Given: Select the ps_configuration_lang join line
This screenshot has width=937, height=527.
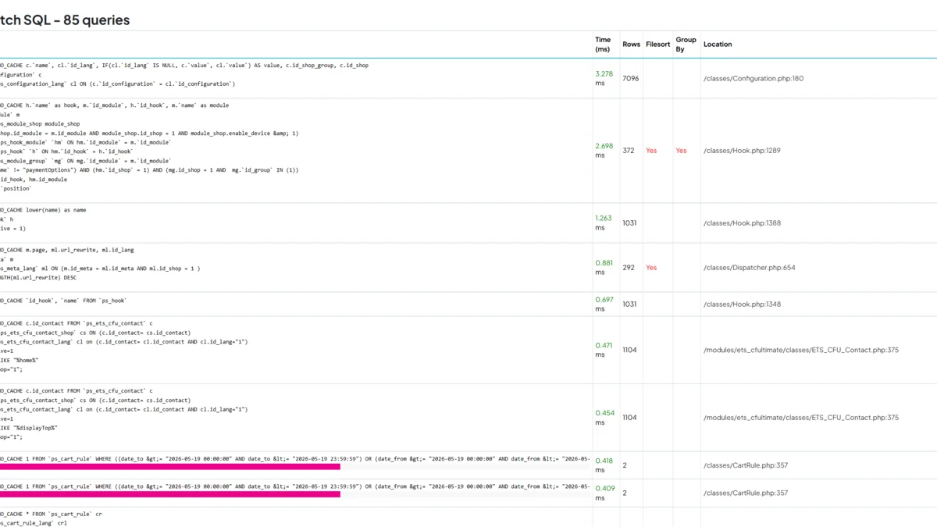Looking at the screenshot, I should click(x=117, y=84).
